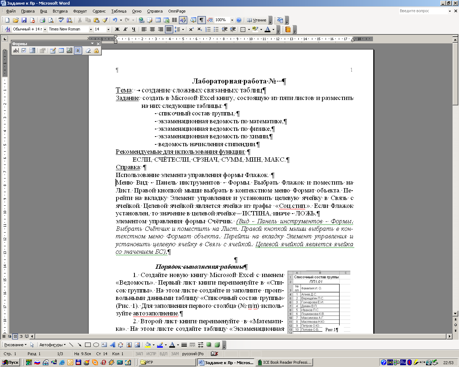This screenshot has height=367, width=459.
Task: Save the document with floppy icon
Action: 24,20
